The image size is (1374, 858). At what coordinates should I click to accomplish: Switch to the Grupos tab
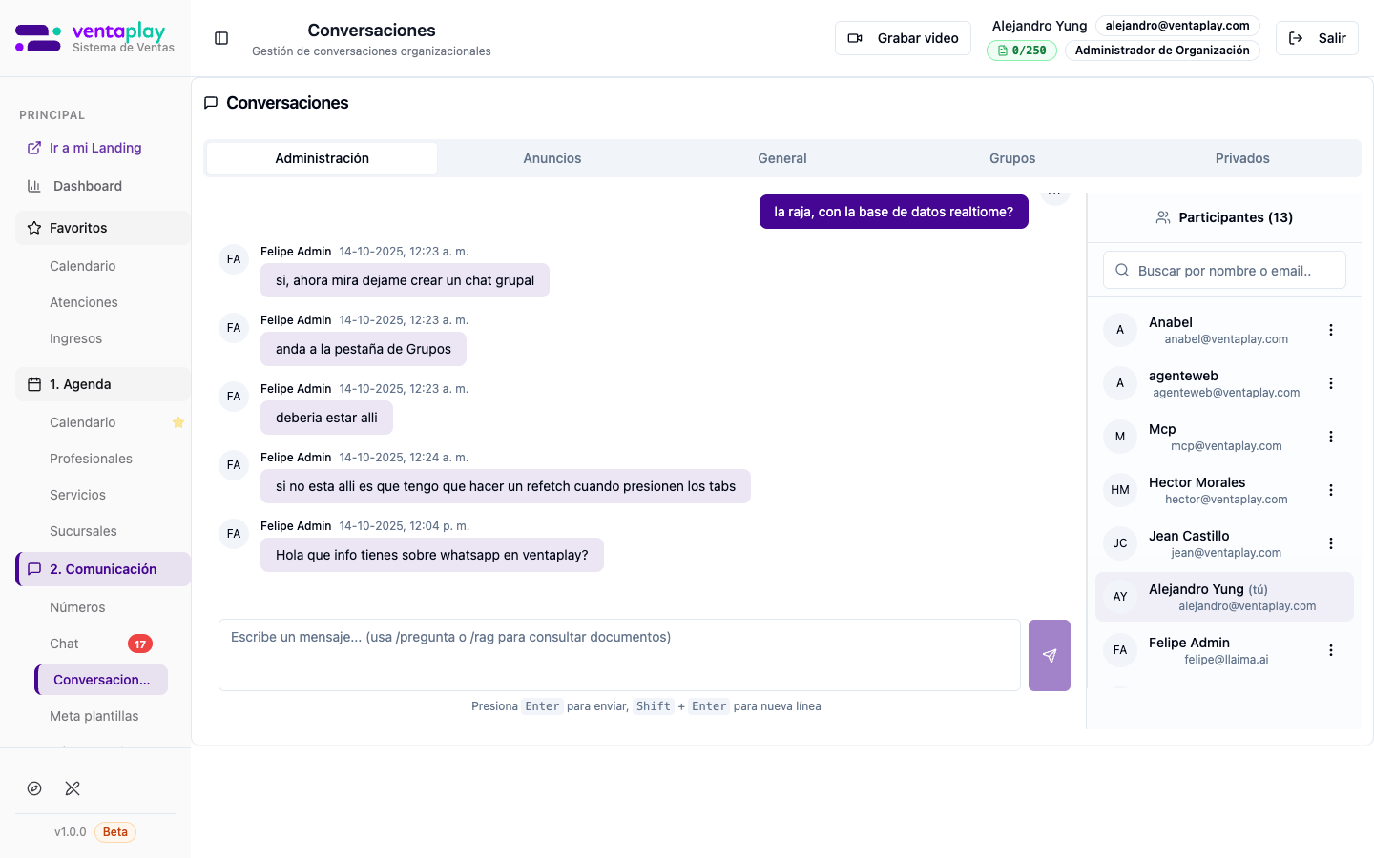pyautogui.click(x=1012, y=158)
